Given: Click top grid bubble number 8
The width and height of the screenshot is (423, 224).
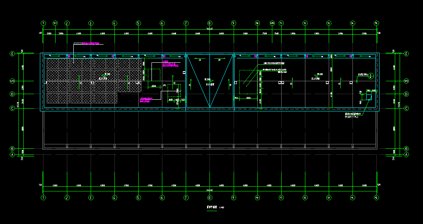Looking at the screenshot, I should [x=209, y=23].
